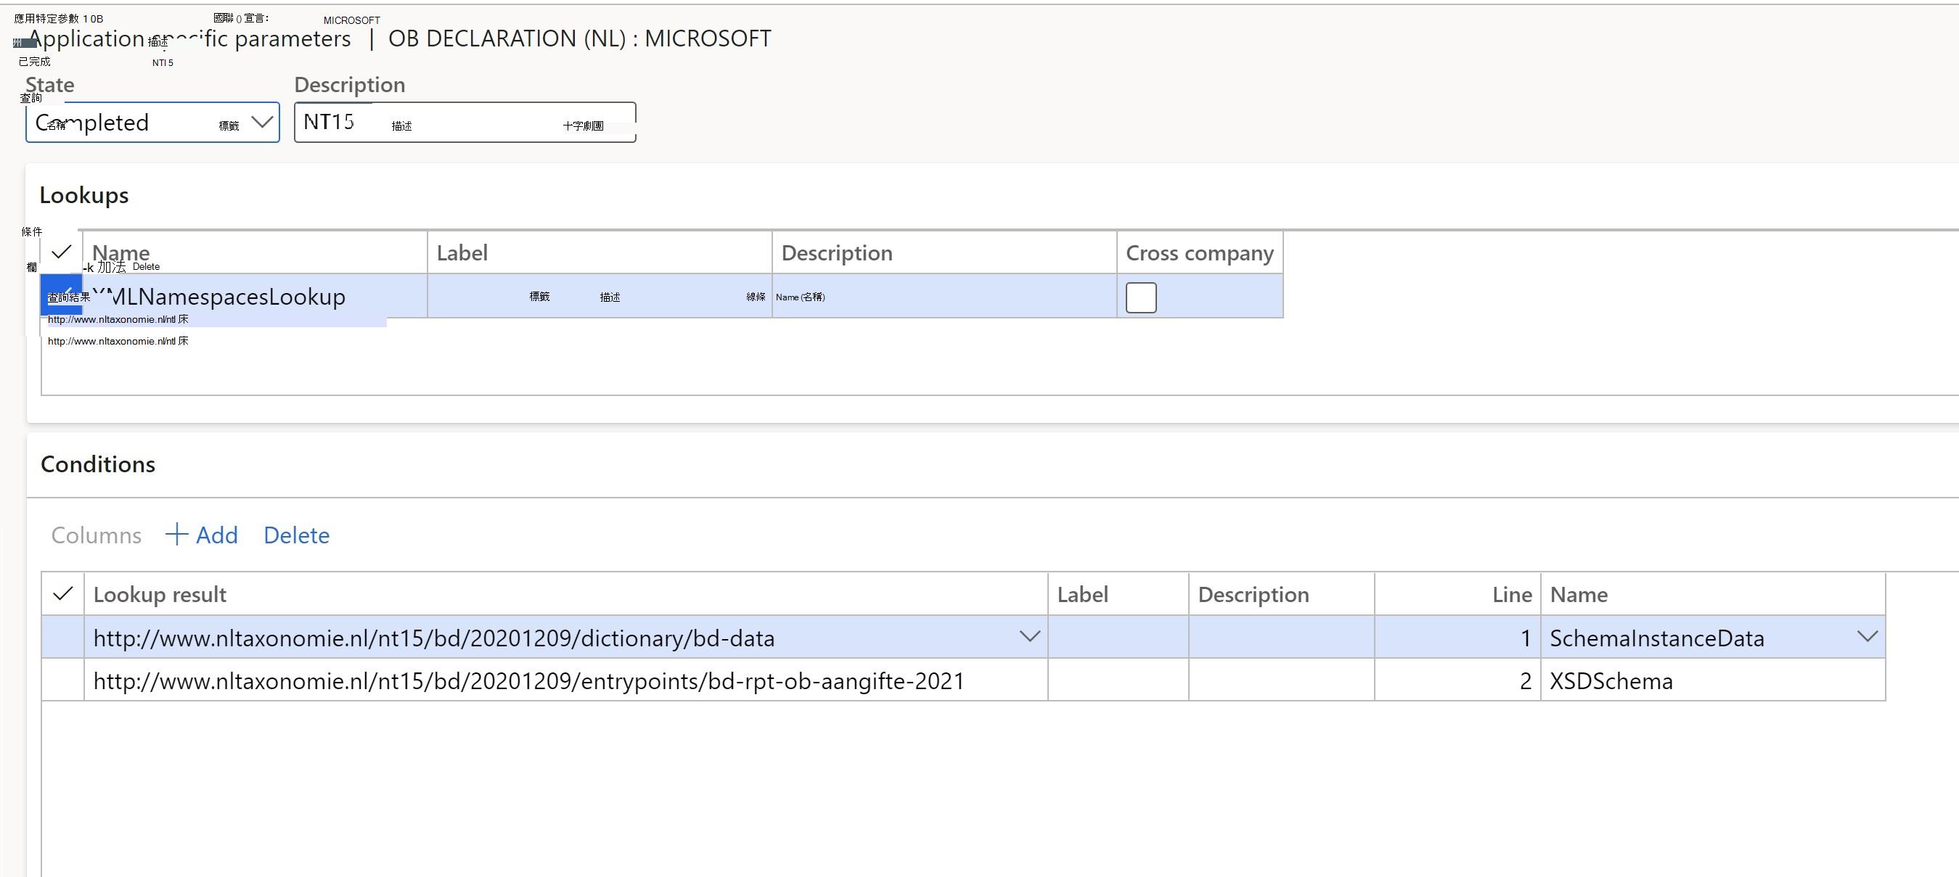Select the XMLNamespacesLookup row marker
This screenshot has height=877, width=1959.
point(61,296)
